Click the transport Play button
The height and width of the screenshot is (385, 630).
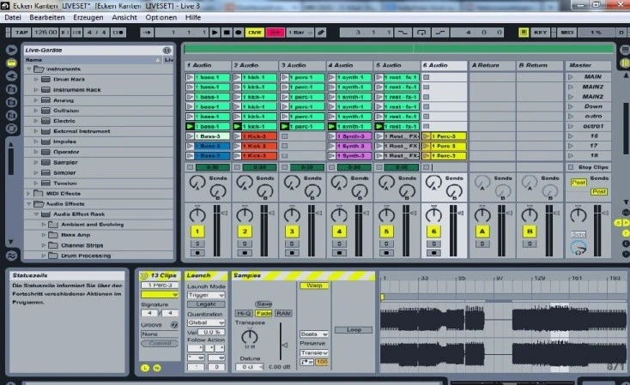215,33
